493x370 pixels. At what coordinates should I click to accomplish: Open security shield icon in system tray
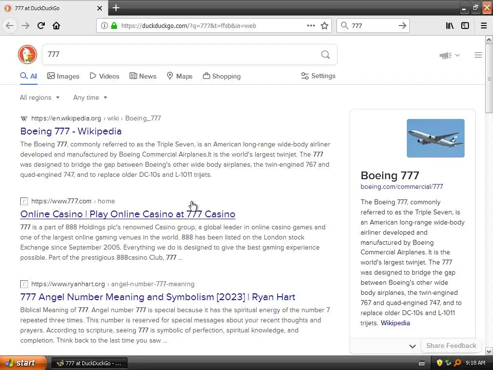click(x=440, y=363)
